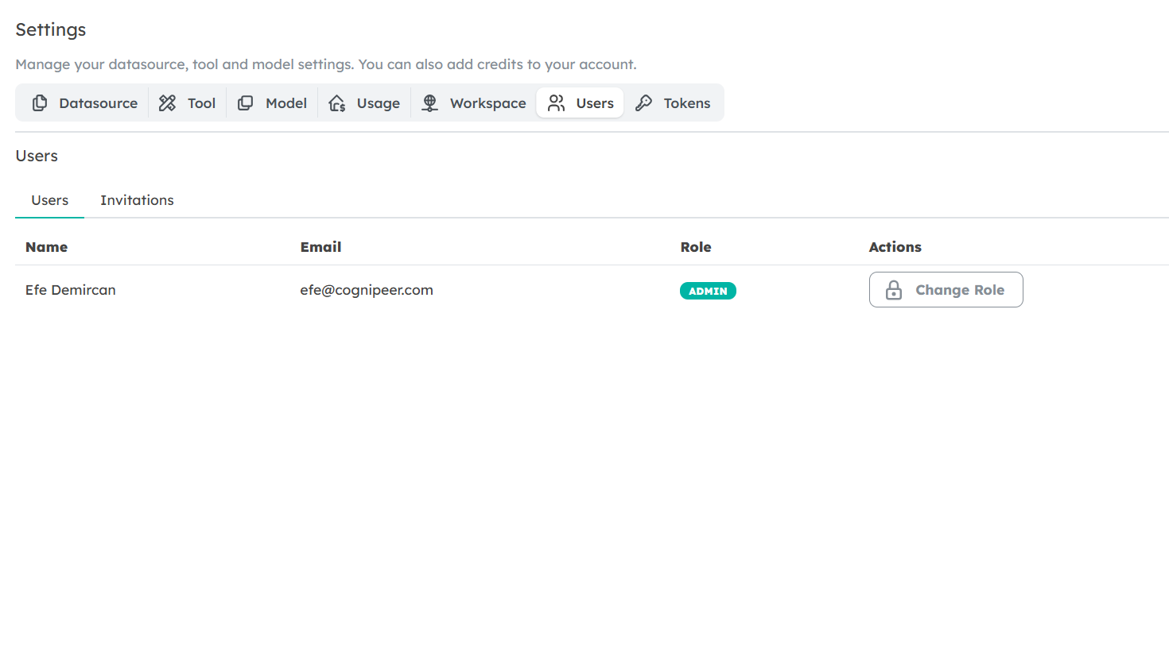Image resolution: width=1169 pixels, height=661 pixels.
Task: Select the Users sub-tab
Action: 49,200
